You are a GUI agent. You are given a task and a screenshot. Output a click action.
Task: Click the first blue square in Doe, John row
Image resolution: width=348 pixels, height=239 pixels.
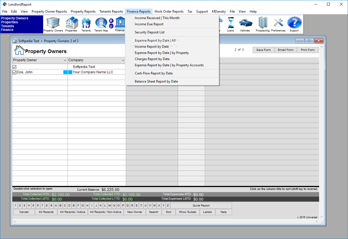(65, 72)
